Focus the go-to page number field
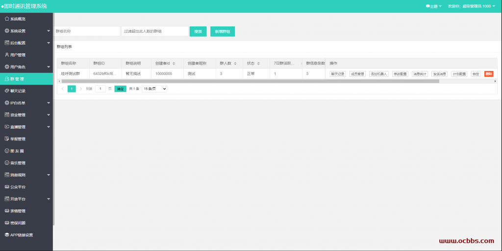 (100, 89)
